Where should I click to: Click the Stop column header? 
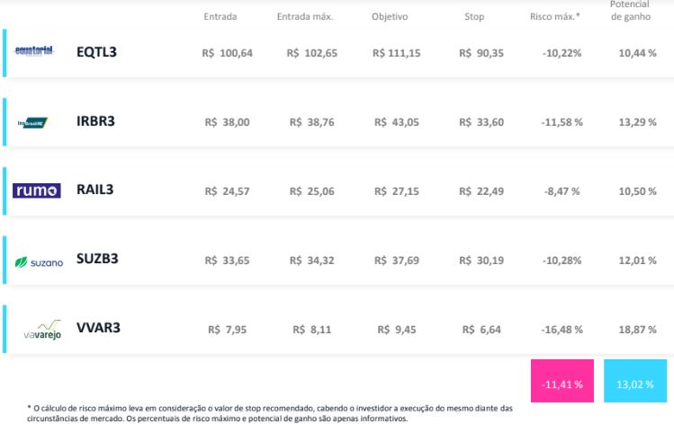coord(474,17)
